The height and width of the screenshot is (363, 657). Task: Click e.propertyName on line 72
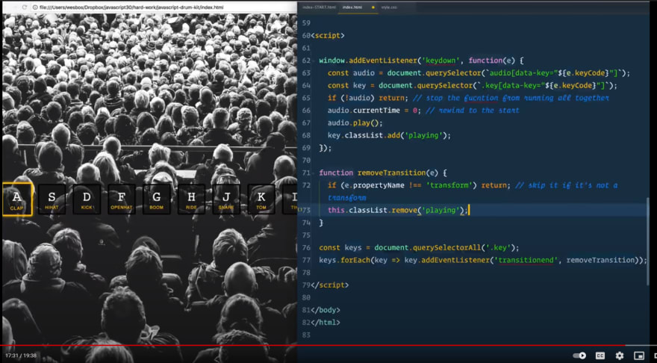(x=373, y=185)
